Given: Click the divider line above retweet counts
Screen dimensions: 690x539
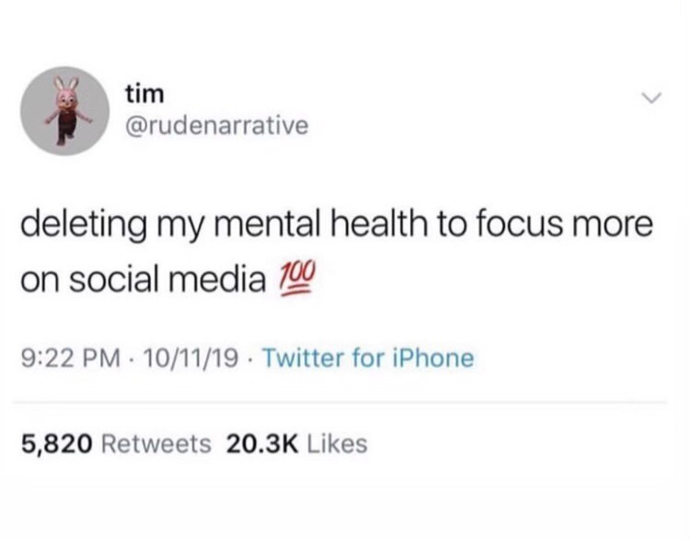Looking at the screenshot, I should 339,402.
